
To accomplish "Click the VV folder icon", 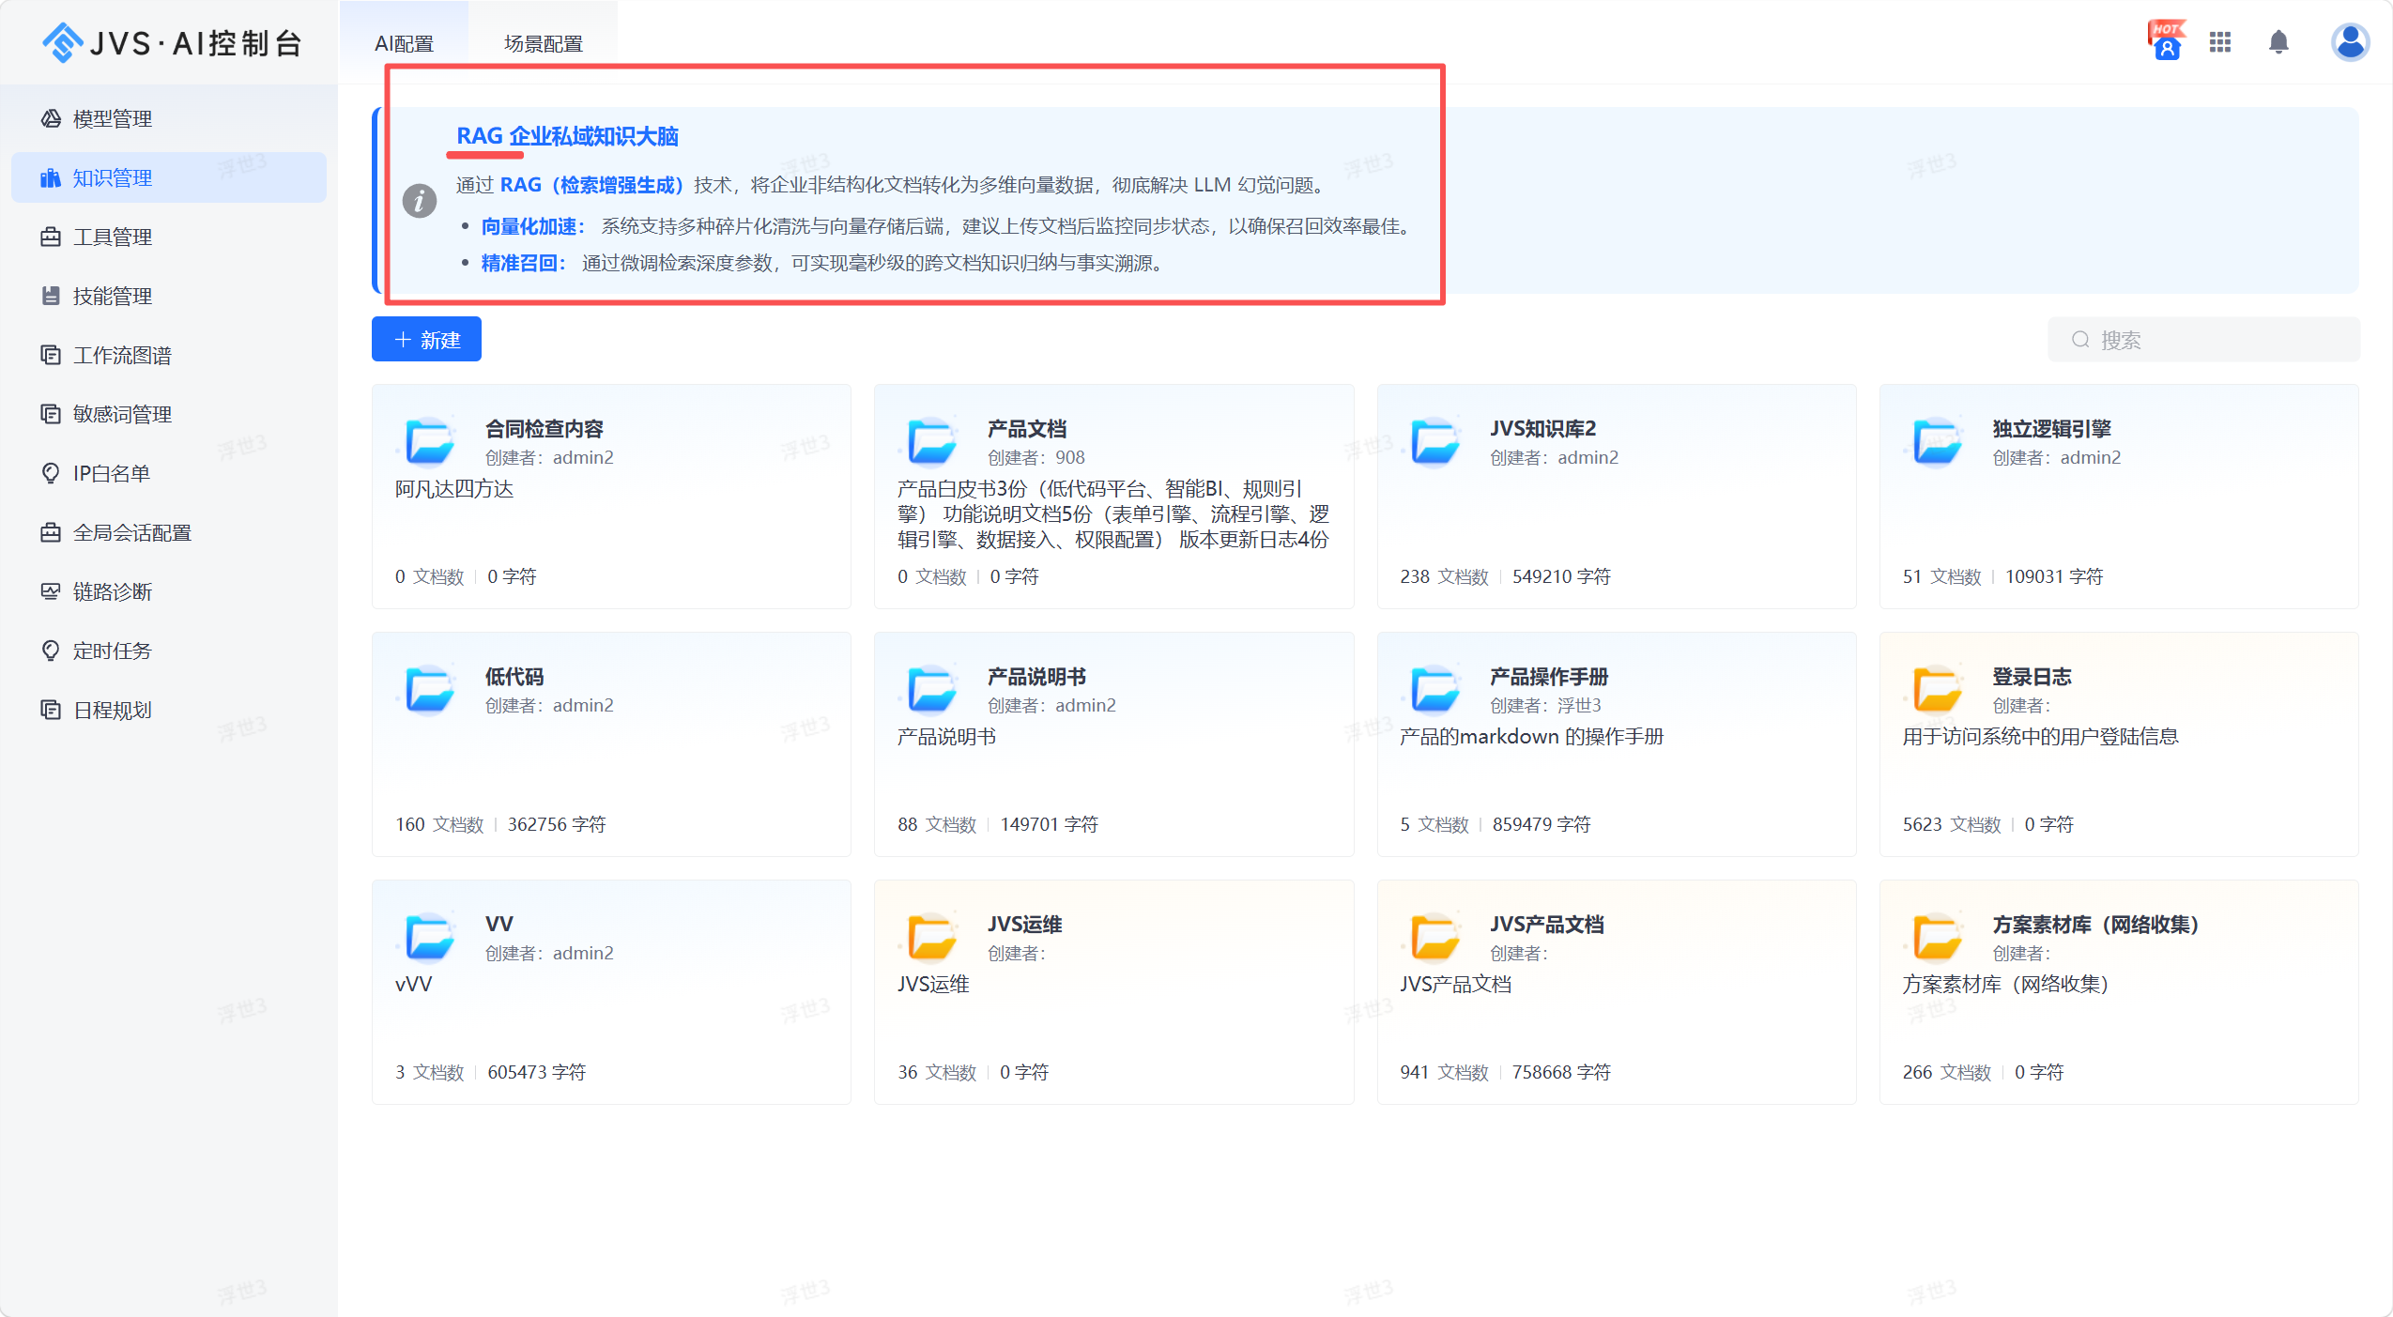I will 430,937.
